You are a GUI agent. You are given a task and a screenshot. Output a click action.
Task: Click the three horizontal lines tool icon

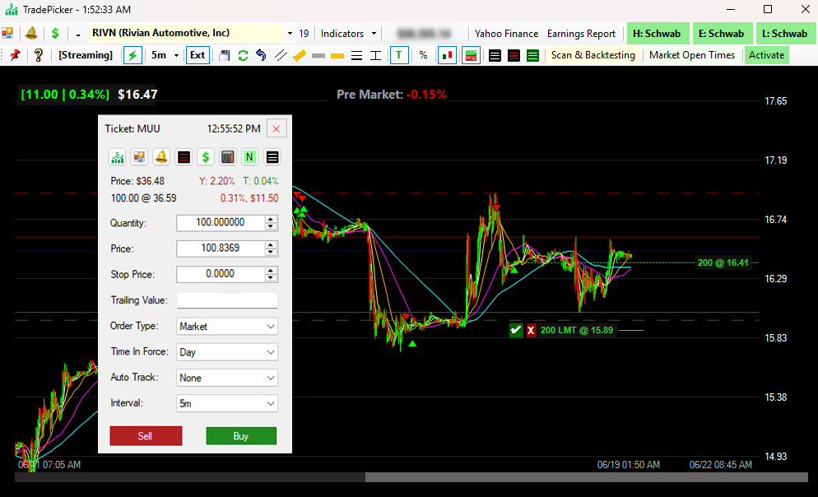pyautogui.click(x=357, y=56)
